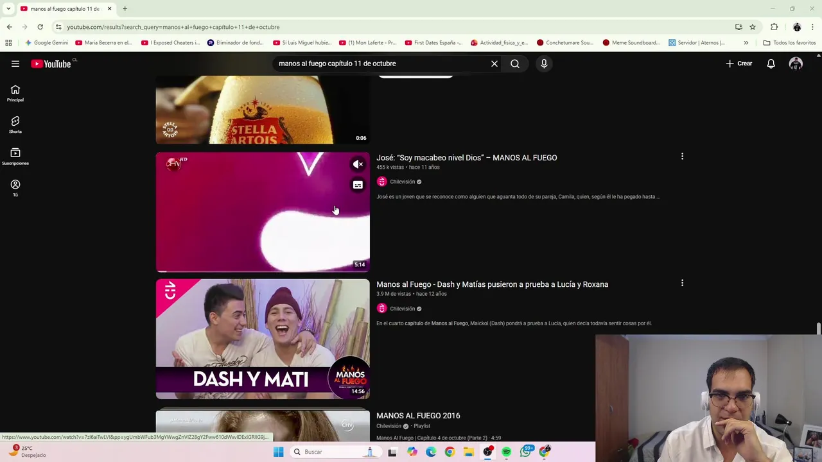Image resolution: width=822 pixels, height=462 pixels.
Task: Bookmark this page with the star icon
Action: tap(753, 27)
